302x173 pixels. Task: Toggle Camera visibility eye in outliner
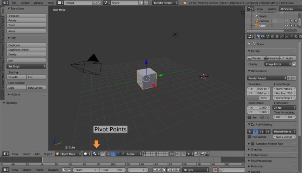(287, 21)
